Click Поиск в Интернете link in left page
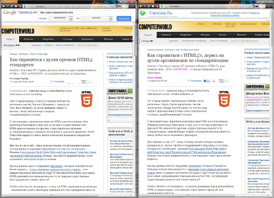The height and width of the screenshot is (198, 274). pos(65,45)
